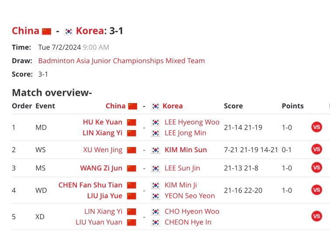Open player WANG Zi Jun's profile
The width and height of the screenshot is (330, 231).
tap(101, 168)
